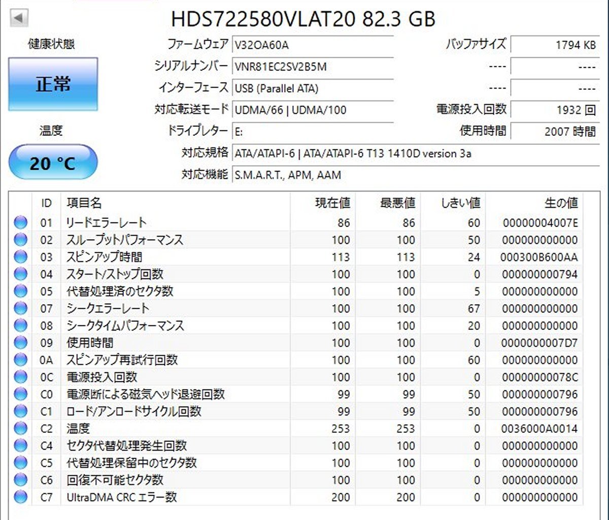Click the status orb for ID C5

(x=20, y=463)
